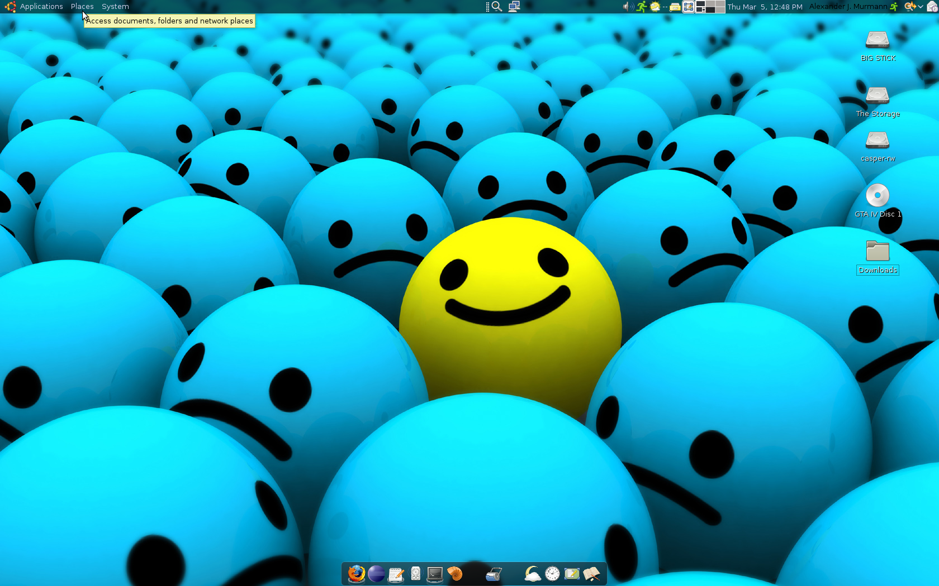The width and height of the screenshot is (939, 586).
Task: Open the weather applet sun icon in the panel
Action: (x=655, y=7)
